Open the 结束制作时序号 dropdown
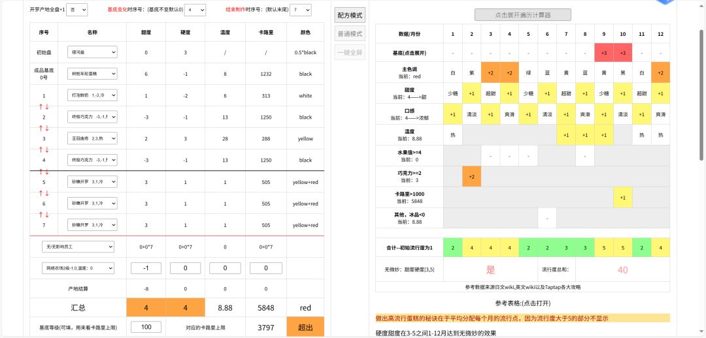 tap(301, 10)
